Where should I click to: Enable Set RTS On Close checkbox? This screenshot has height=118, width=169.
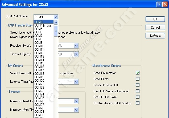tap(138, 97)
